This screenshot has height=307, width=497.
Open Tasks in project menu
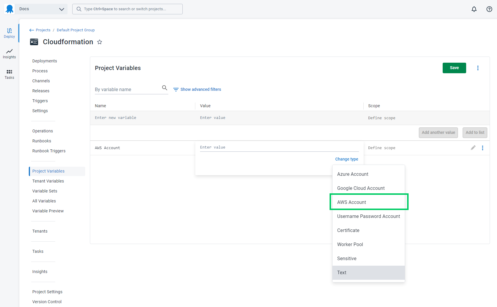(x=38, y=251)
